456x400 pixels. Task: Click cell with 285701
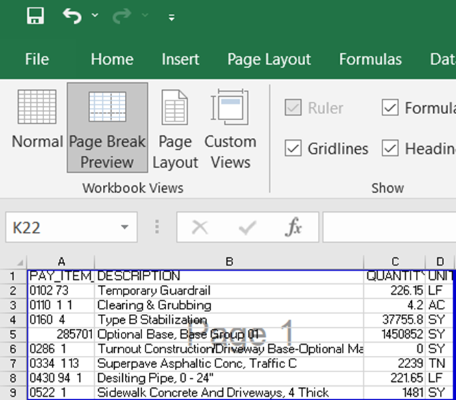click(x=61, y=335)
